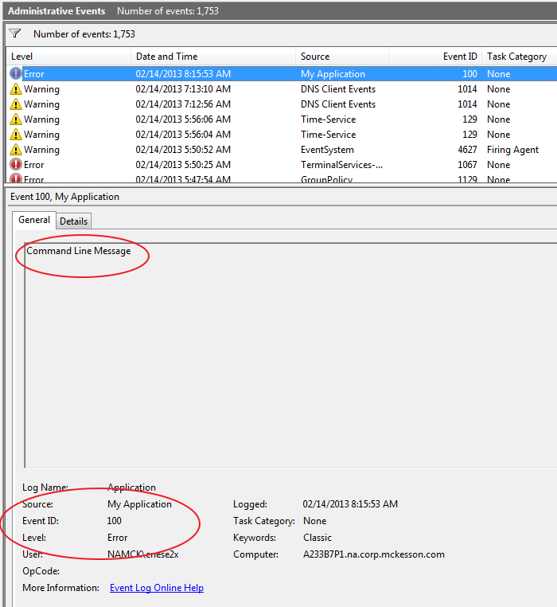This screenshot has height=607, width=557.
Task: Click error icon of TerminalServices event
Action: (15, 165)
